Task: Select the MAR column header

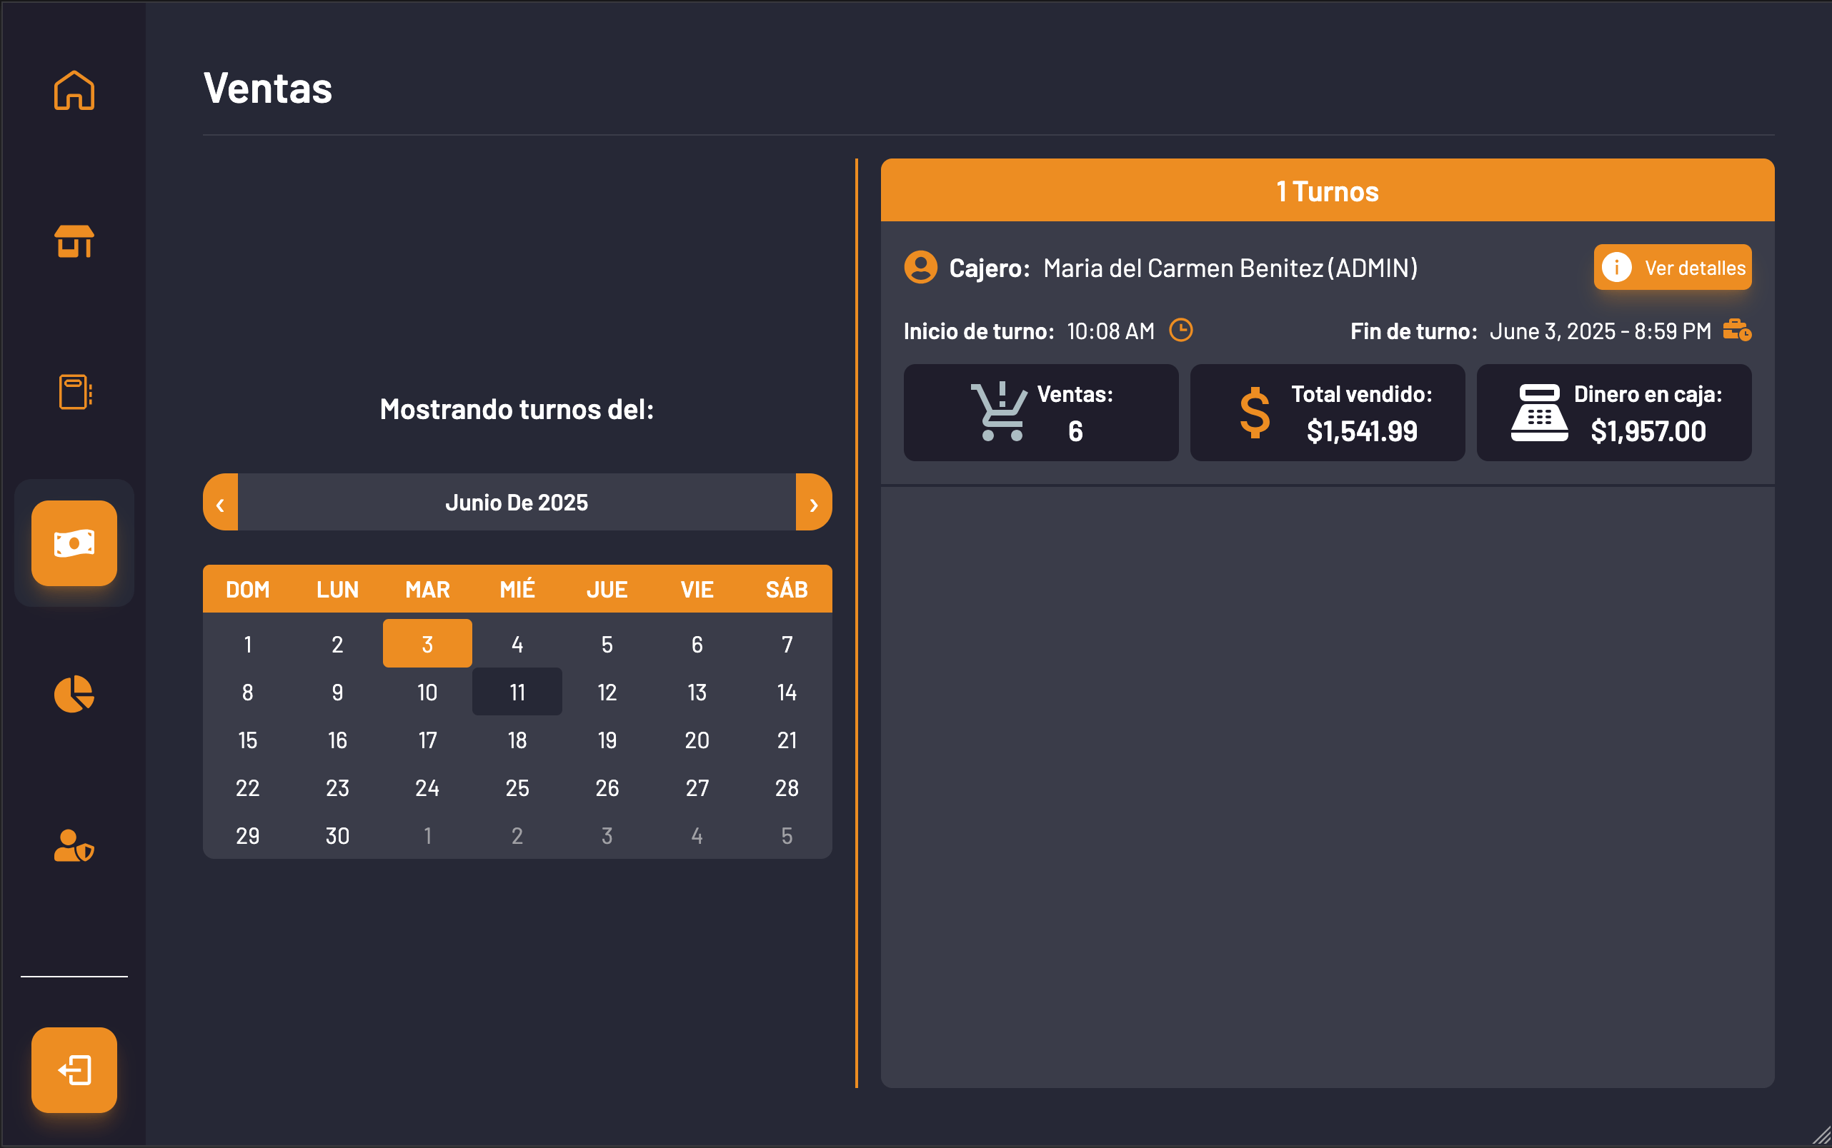Action: (x=427, y=588)
